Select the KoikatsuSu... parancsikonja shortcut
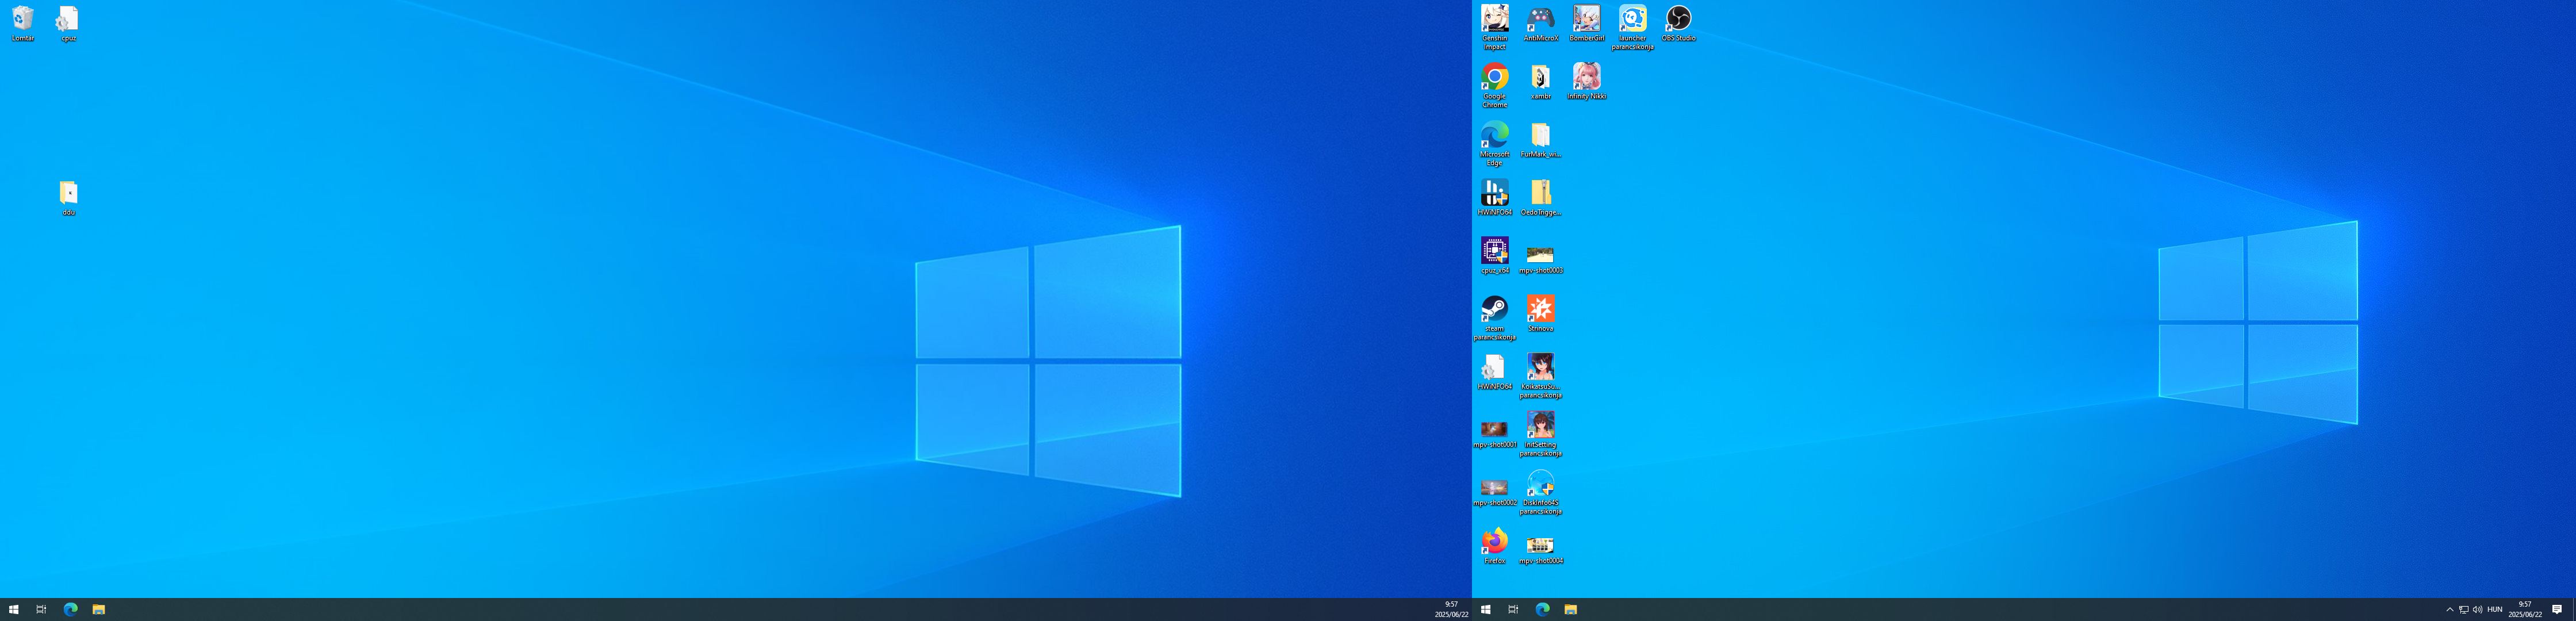The width and height of the screenshot is (2576, 621). (x=1541, y=376)
